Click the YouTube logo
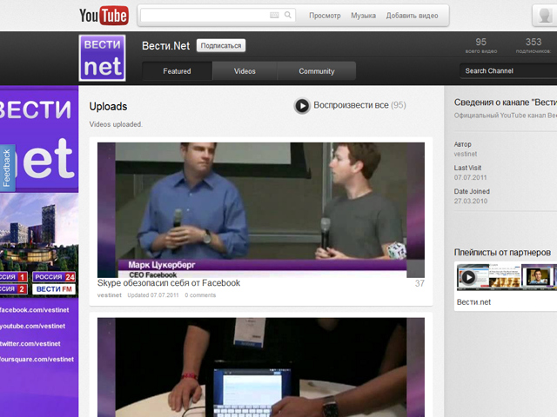Viewport: 557px width, 417px height. (104, 16)
